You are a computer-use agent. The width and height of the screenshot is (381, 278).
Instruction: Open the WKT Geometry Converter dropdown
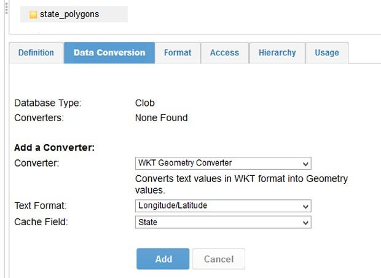(x=223, y=164)
